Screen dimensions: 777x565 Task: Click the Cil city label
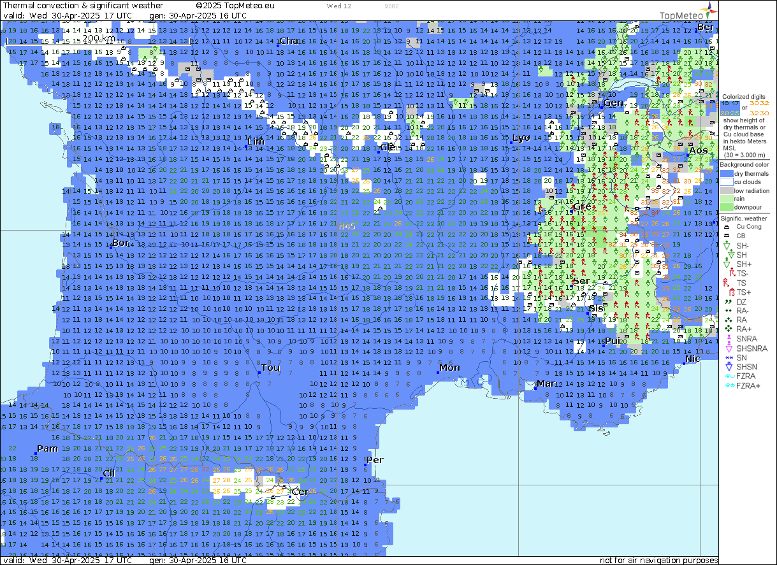(x=109, y=473)
